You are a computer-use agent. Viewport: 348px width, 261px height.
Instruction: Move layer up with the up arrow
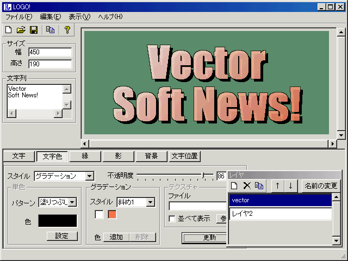(277, 186)
